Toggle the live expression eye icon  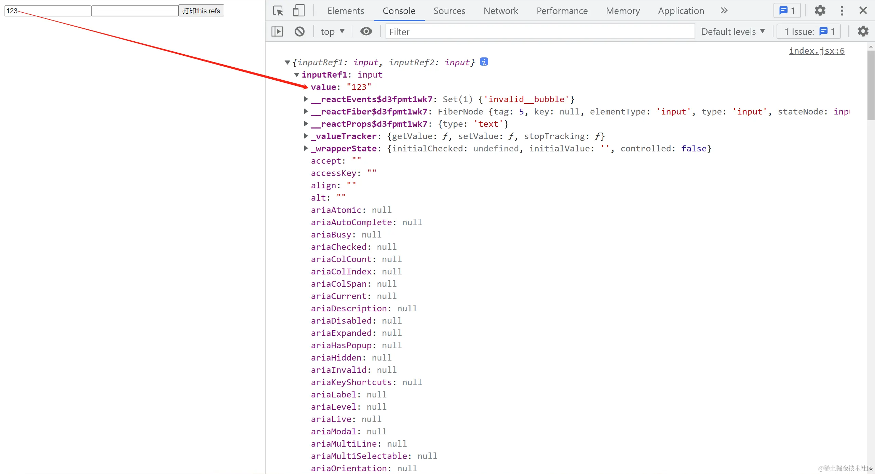(x=366, y=32)
